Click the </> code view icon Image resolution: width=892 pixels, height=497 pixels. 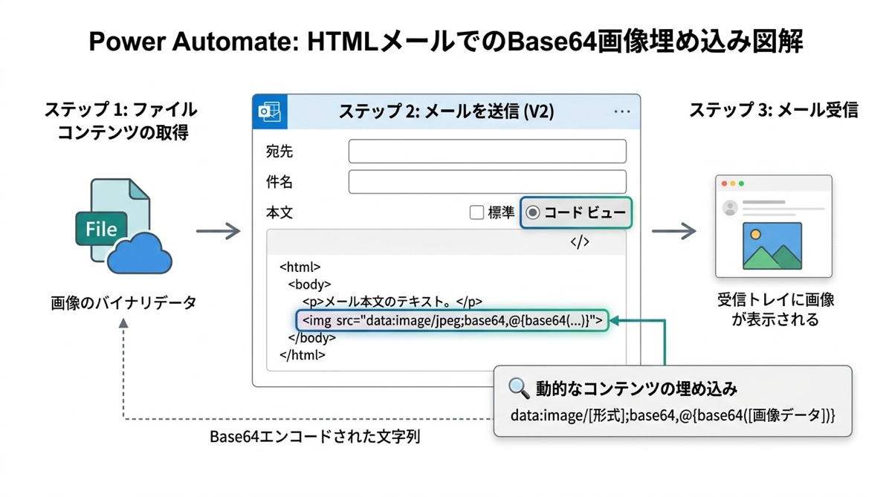(580, 242)
